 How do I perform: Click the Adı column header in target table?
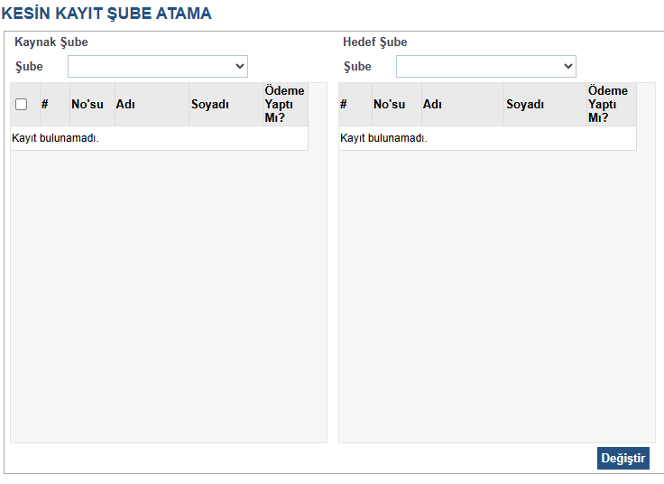(x=432, y=104)
